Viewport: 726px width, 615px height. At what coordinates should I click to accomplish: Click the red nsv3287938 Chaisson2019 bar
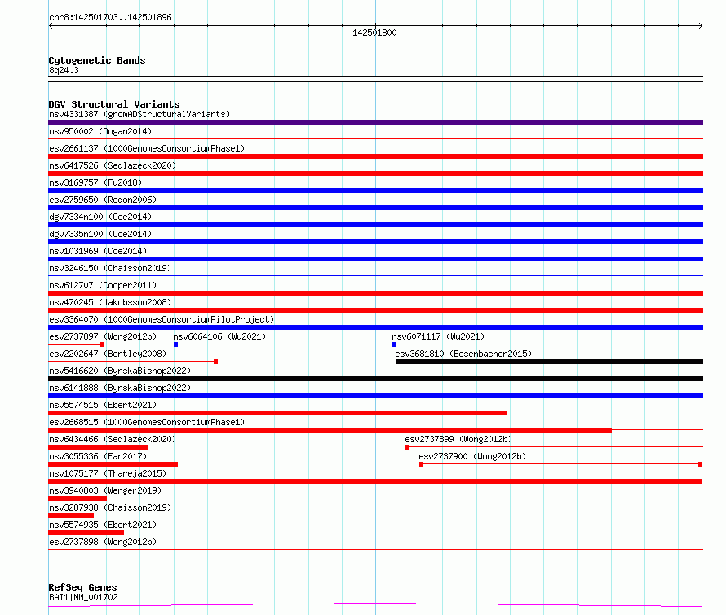pyautogui.click(x=71, y=516)
